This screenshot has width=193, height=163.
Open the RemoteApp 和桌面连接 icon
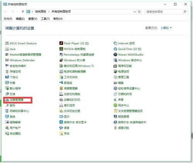(x=61, y=54)
